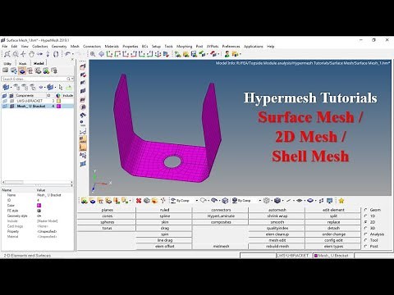
Task: Switch to the Utility tab
Action: (7, 63)
